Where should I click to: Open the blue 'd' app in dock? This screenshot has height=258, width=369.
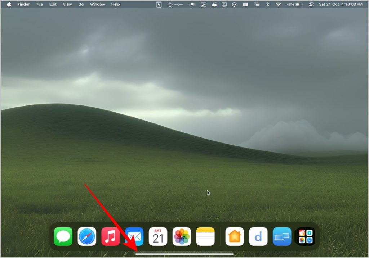coord(258,236)
